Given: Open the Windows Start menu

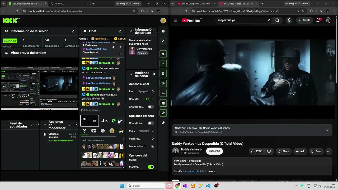Looking at the screenshot, I should pyautogui.click(x=122, y=186).
